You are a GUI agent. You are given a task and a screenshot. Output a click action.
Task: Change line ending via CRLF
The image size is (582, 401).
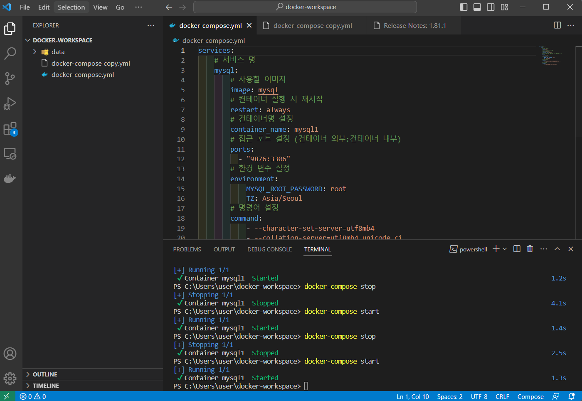502,396
